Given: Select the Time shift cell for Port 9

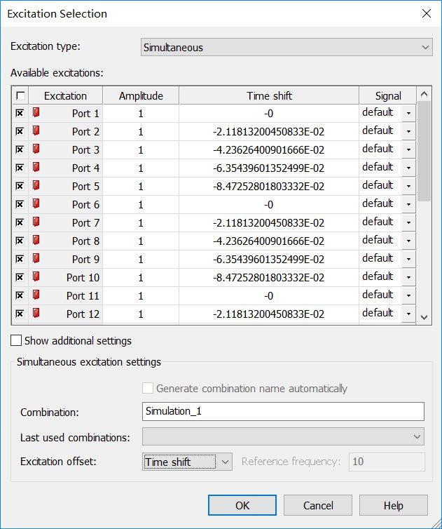Looking at the screenshot, I should pyautogui.click(x=269, y=259).
